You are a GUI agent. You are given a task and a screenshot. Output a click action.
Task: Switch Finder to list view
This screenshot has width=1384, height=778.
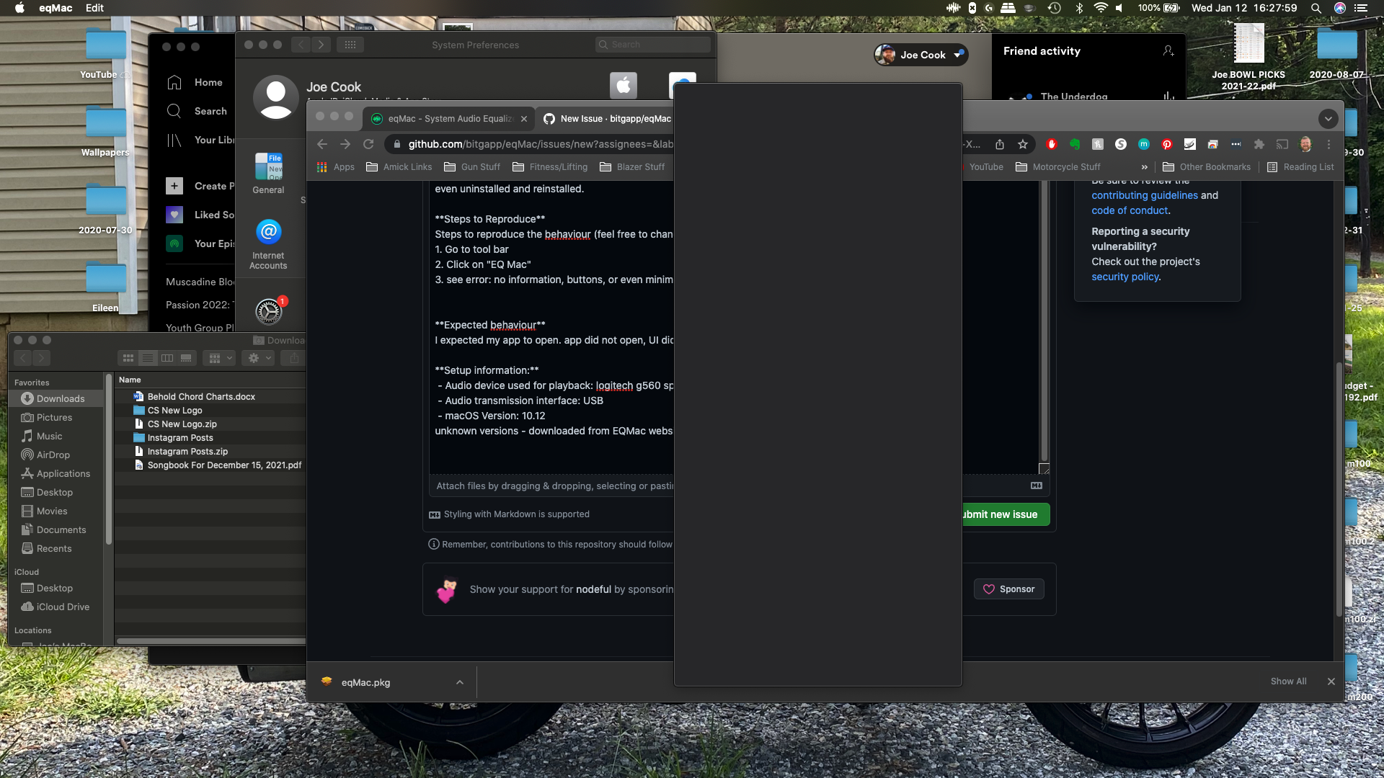point(148,358)
